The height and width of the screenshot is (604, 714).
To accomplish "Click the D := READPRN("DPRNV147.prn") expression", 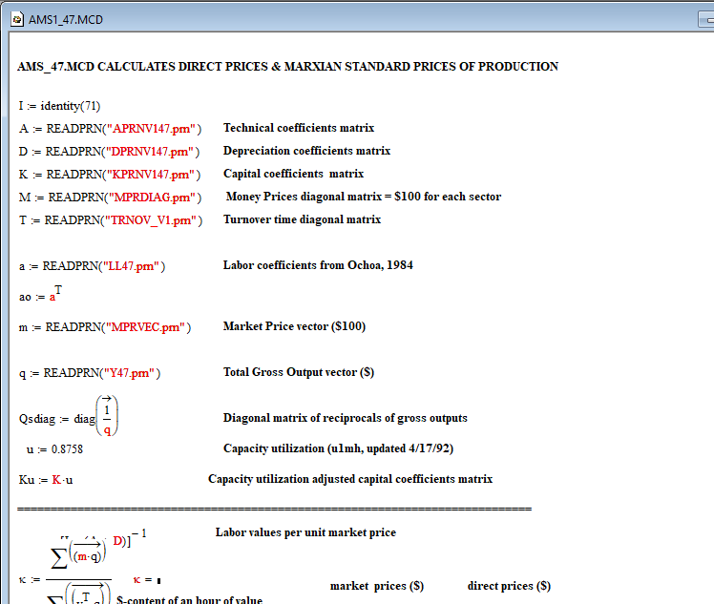I will [x=109, y=152].
